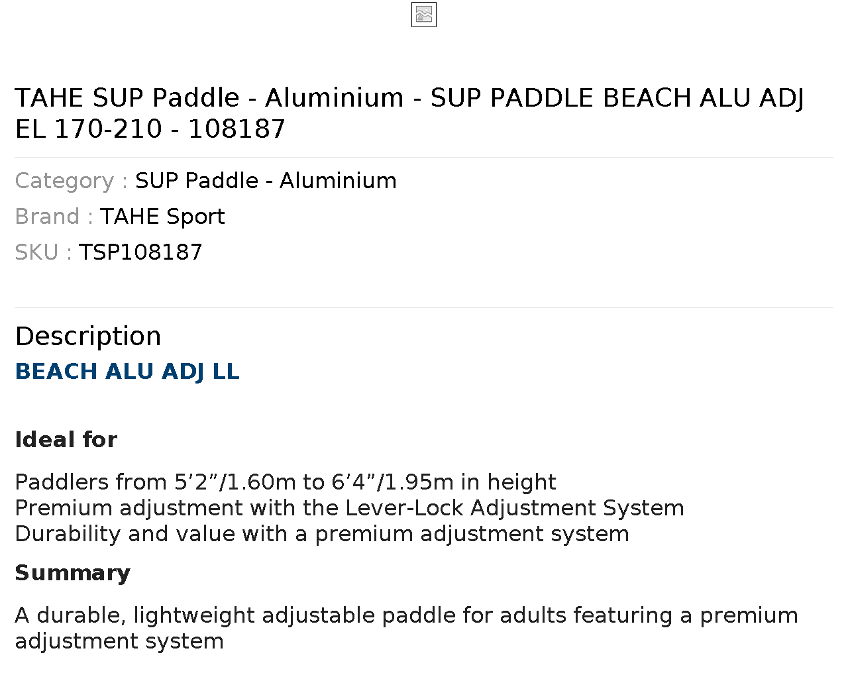The width and height of the screenshot is (848, 675).
Task: Click the Description section heading
Action: pyautogui.click(x=88, y=337)
